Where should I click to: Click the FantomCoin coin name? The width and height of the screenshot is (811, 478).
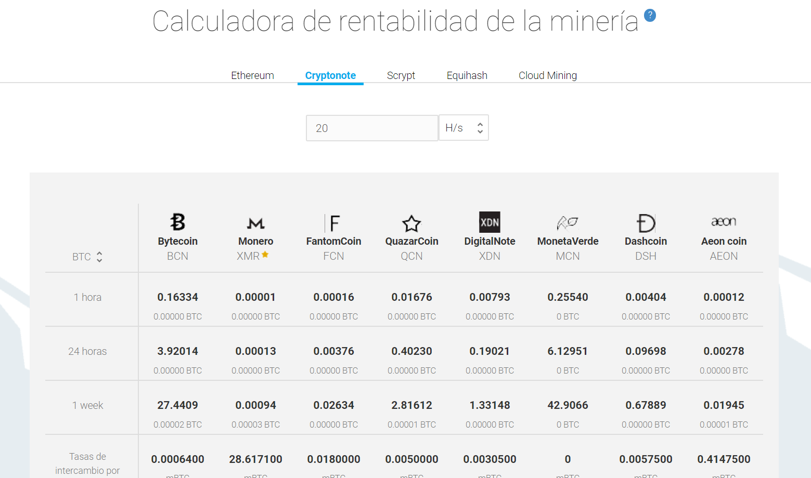pyautogui.click(x=334, y=241)
